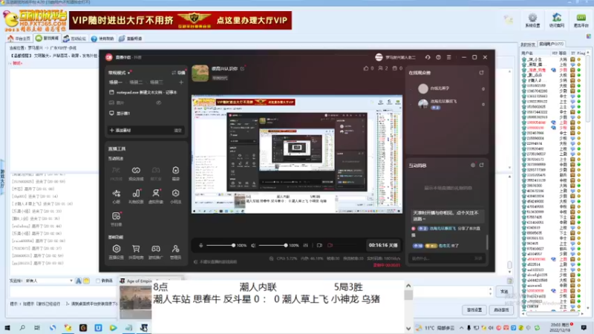This screenshot has height=334, width=594.
Task: Pop out the online audience panel
Action: pyautogui.click(x=481, y=72)
